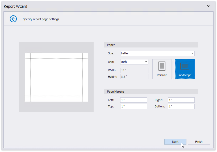Expand the Unit dropdown arrow
This screenshot has width=217, height=152.
coord(146,62)
